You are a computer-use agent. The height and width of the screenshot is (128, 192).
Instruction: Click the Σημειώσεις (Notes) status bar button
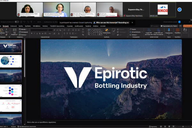click(153, 126)
